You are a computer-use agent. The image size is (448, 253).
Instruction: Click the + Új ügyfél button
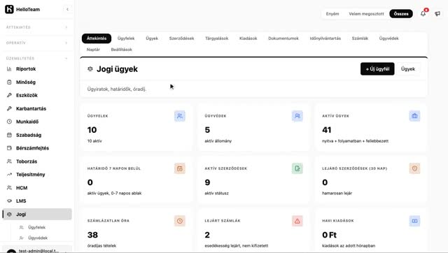click(377, 68)
